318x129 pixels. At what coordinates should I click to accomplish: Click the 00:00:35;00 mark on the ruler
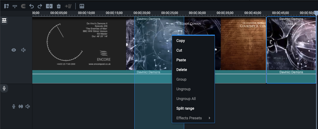225,13
